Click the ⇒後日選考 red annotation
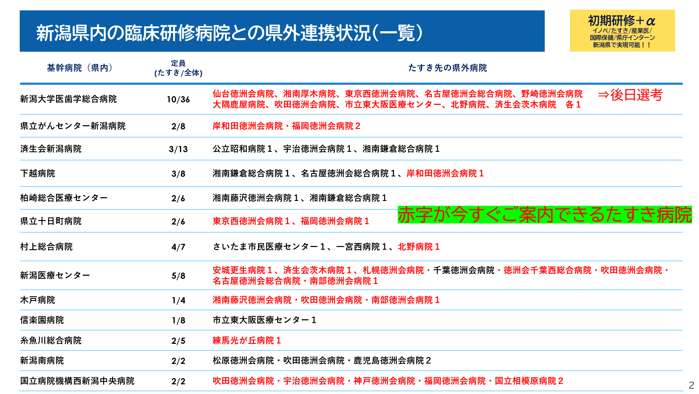Viewport: 699px width, 394px height. pyautogui.click(x=630, y=95)
